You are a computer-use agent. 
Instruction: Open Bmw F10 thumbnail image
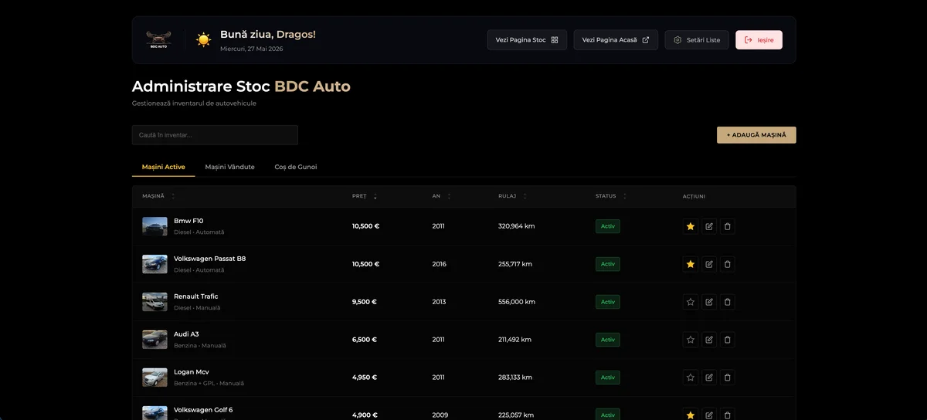(x=154, y=226)
